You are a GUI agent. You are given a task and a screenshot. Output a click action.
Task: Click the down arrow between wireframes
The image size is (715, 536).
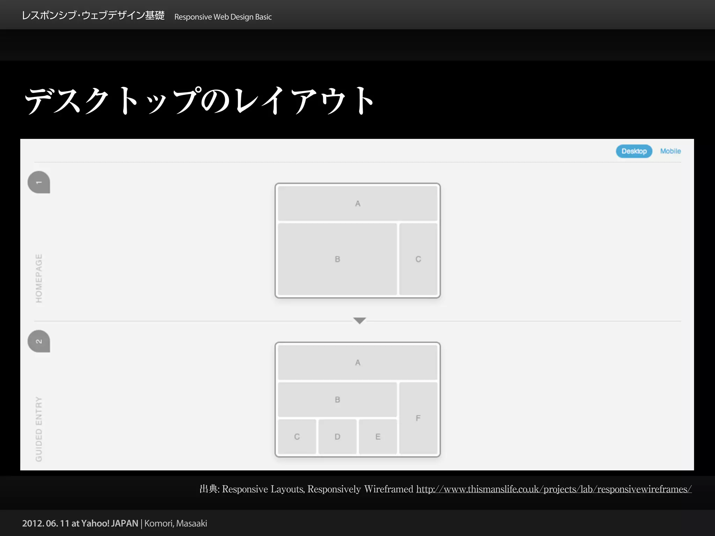click(359, 321)
